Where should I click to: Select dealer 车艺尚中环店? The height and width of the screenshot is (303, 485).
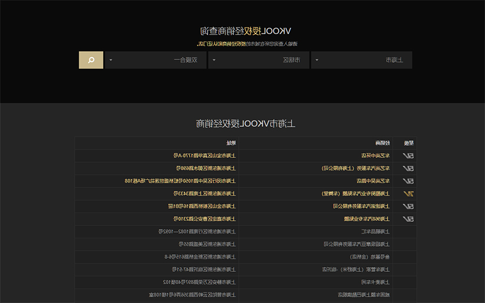(x=376, y=156)
